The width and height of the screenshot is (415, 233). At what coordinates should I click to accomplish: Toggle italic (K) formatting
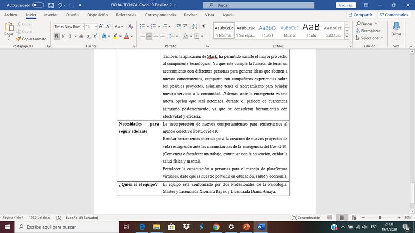[x=63, y=36]
